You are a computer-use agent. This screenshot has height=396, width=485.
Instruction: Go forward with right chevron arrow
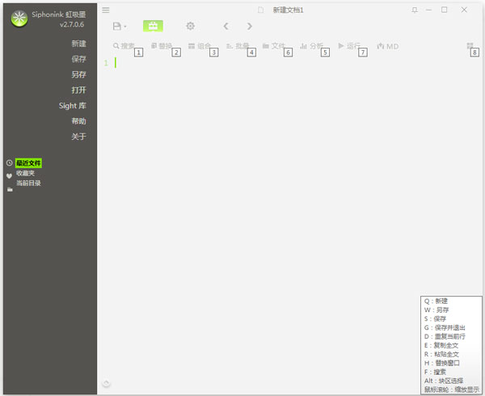[250, 27]
